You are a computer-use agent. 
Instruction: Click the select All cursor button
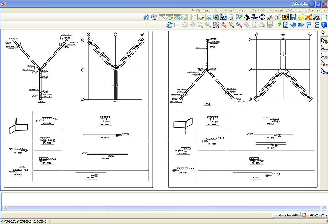coord(324,56)
